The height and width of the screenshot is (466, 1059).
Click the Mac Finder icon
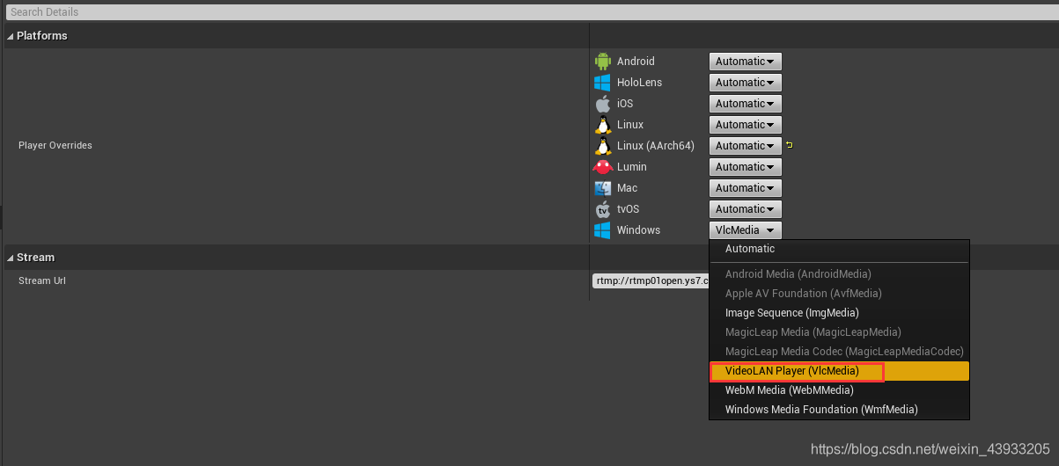pyautogui.click(x=602, y=188)
